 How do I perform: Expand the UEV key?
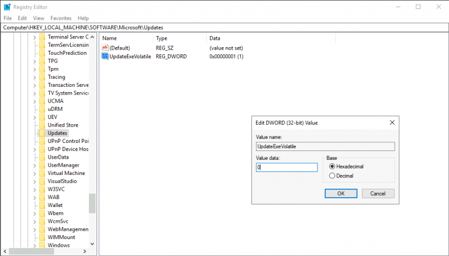(34, 117)
